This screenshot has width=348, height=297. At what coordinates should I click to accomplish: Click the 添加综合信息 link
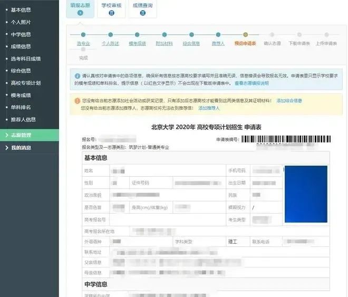click(x=289, y=101)
